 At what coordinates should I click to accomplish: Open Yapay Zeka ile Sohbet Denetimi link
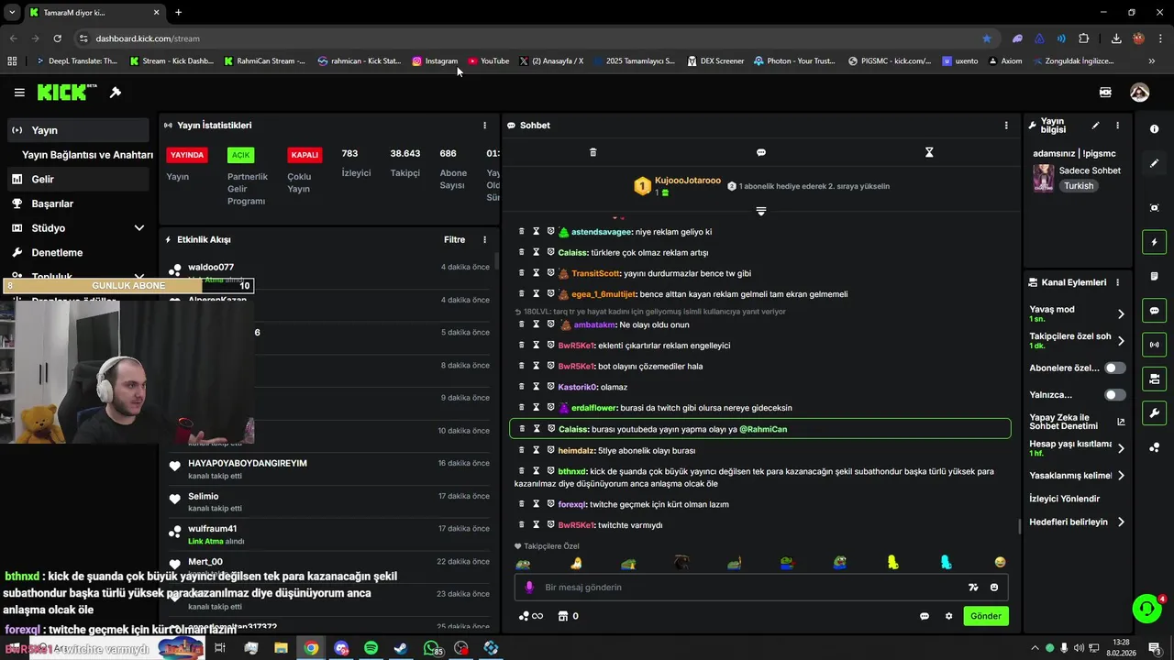click(1077, 422)
